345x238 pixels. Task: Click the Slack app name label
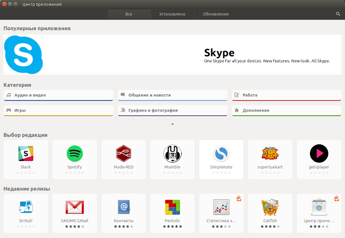click(x=26, y=167)
